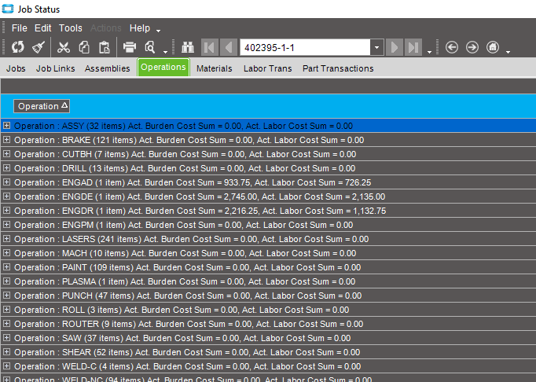The height and width of the screenshot is (382, 536).
Task: Click the Job Status window icon
Action: pyautogui.click(x=8, y=9)
